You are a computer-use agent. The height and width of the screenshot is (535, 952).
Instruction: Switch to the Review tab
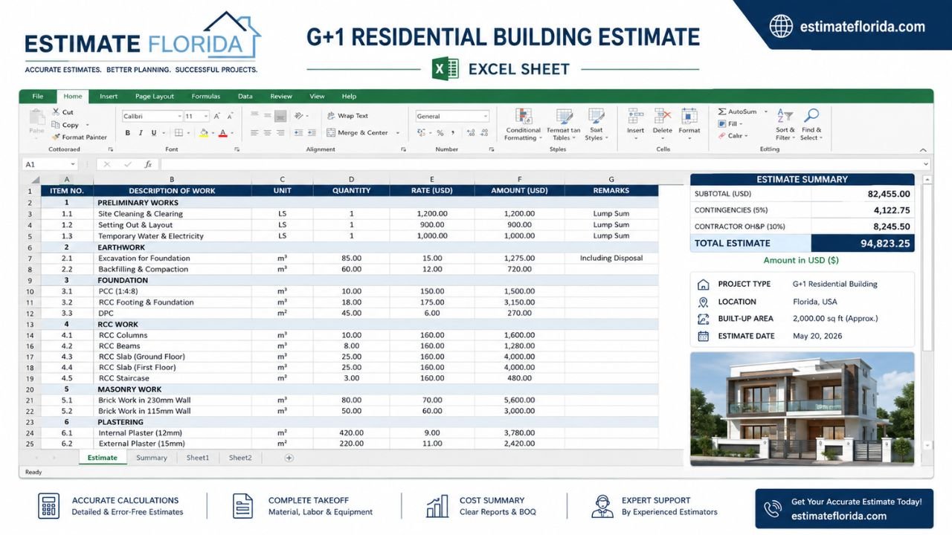point(281,97)
